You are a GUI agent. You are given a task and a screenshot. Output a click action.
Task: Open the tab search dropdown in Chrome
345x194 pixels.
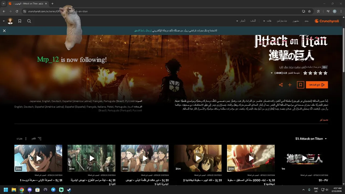tap(4, 4)
